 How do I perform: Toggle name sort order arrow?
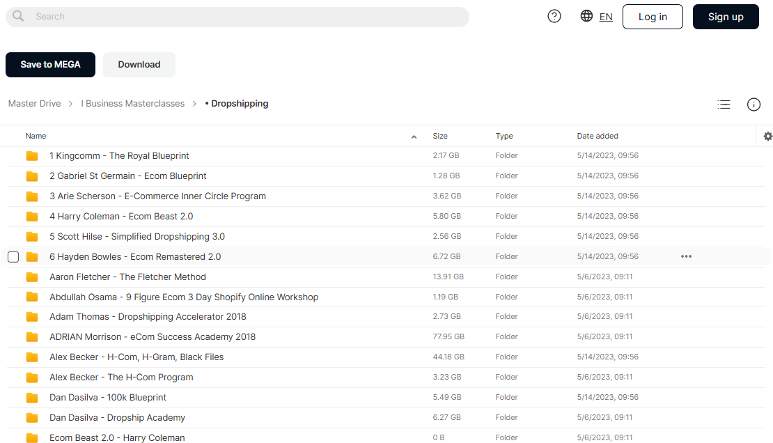414,137
